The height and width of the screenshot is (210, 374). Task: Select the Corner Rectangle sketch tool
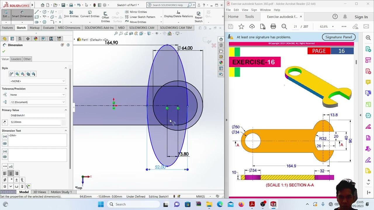[x=36, y=17]
